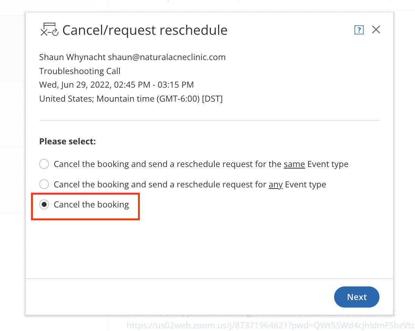Viewport: 415px width, 331px height.
Task: Click the "Please select:" heading
Action: tap(68, 142)
